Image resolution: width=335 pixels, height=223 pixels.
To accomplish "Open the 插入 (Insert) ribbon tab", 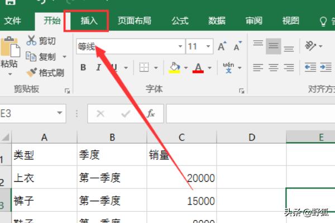I will (x=89, y=21).
